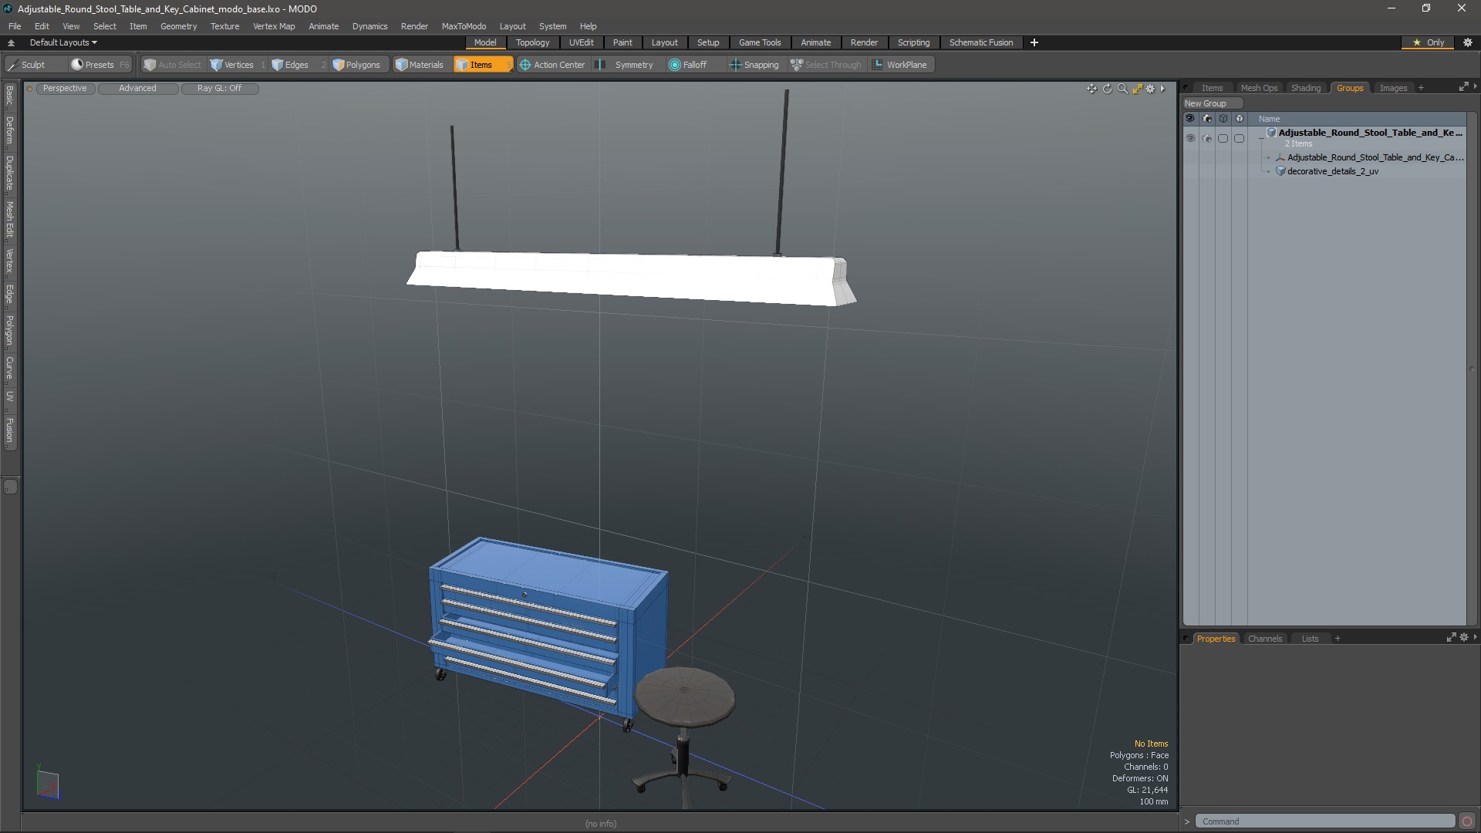Click the viewport pan move icon
Viewport: 1481px width, 833px height.
[1091, 89]
